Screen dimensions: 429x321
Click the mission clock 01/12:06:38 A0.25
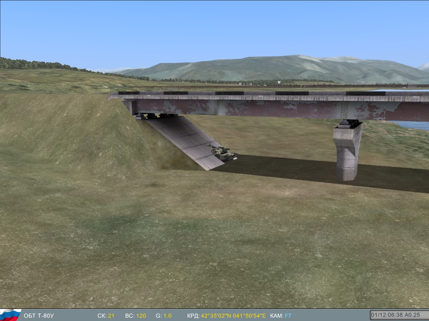click(399, 315)
